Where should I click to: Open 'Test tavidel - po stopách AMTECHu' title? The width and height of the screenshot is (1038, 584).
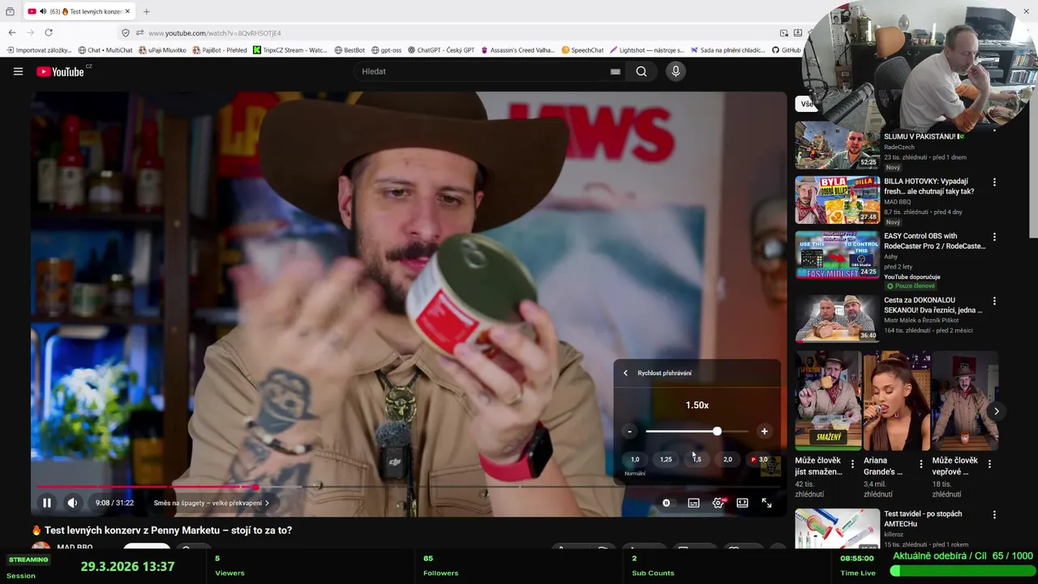[x=923, y=519]
